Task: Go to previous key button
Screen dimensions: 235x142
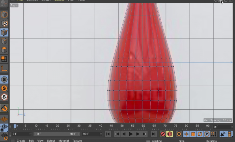Action: (117, 134)
